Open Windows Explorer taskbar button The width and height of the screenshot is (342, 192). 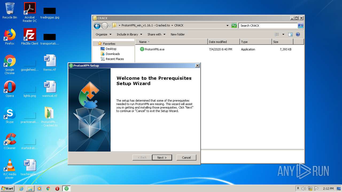coord(30,189)
